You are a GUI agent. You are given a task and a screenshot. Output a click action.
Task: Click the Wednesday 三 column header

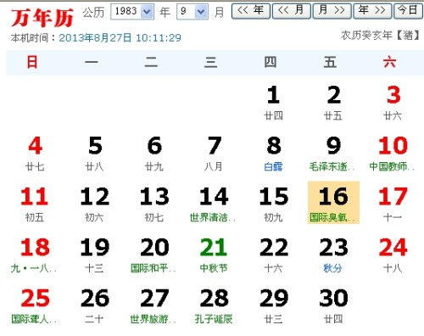click(211, 62)
